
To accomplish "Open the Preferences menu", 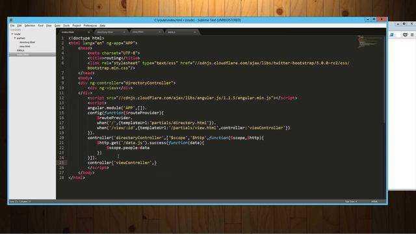I will (90, 26).
